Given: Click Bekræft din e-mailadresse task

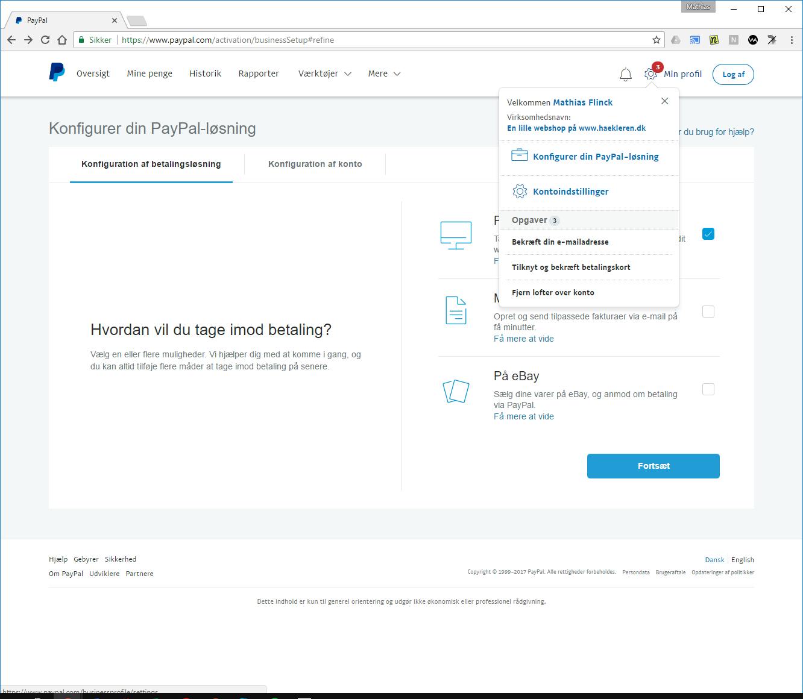Looking at the screenshot, I should point(560,242).
